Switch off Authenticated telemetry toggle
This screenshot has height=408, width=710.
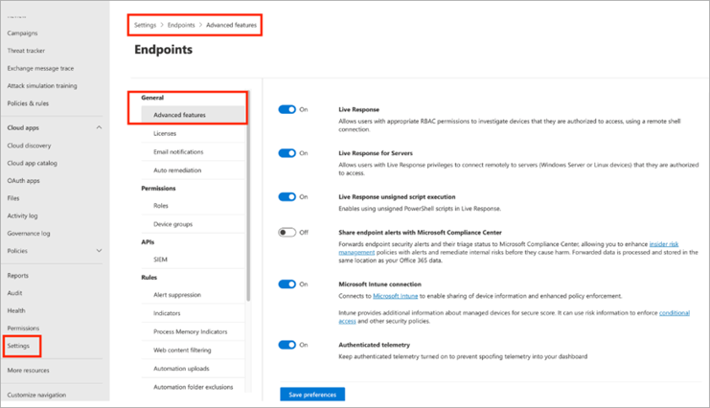point(286,345)
